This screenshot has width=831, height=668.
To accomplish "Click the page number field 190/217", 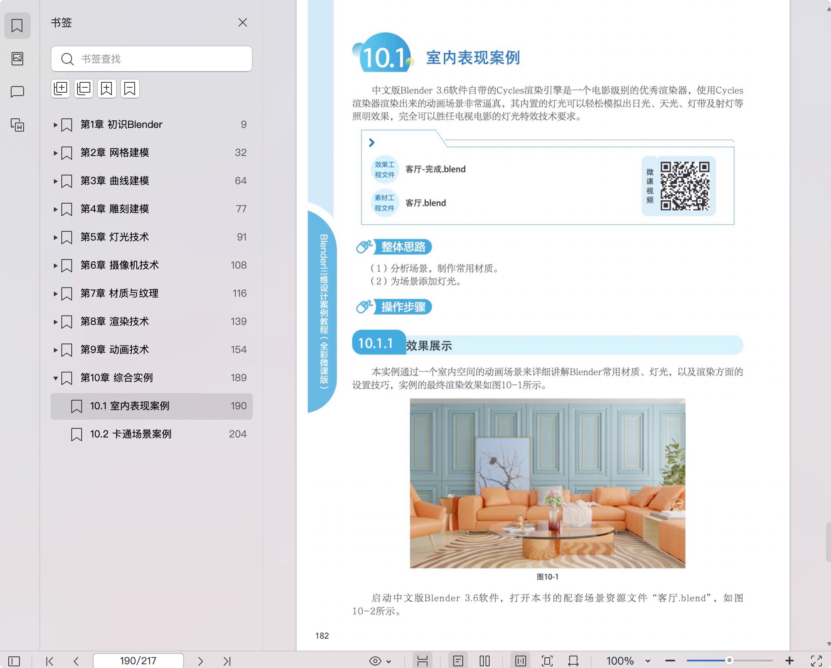I will [x=138, y=661].
